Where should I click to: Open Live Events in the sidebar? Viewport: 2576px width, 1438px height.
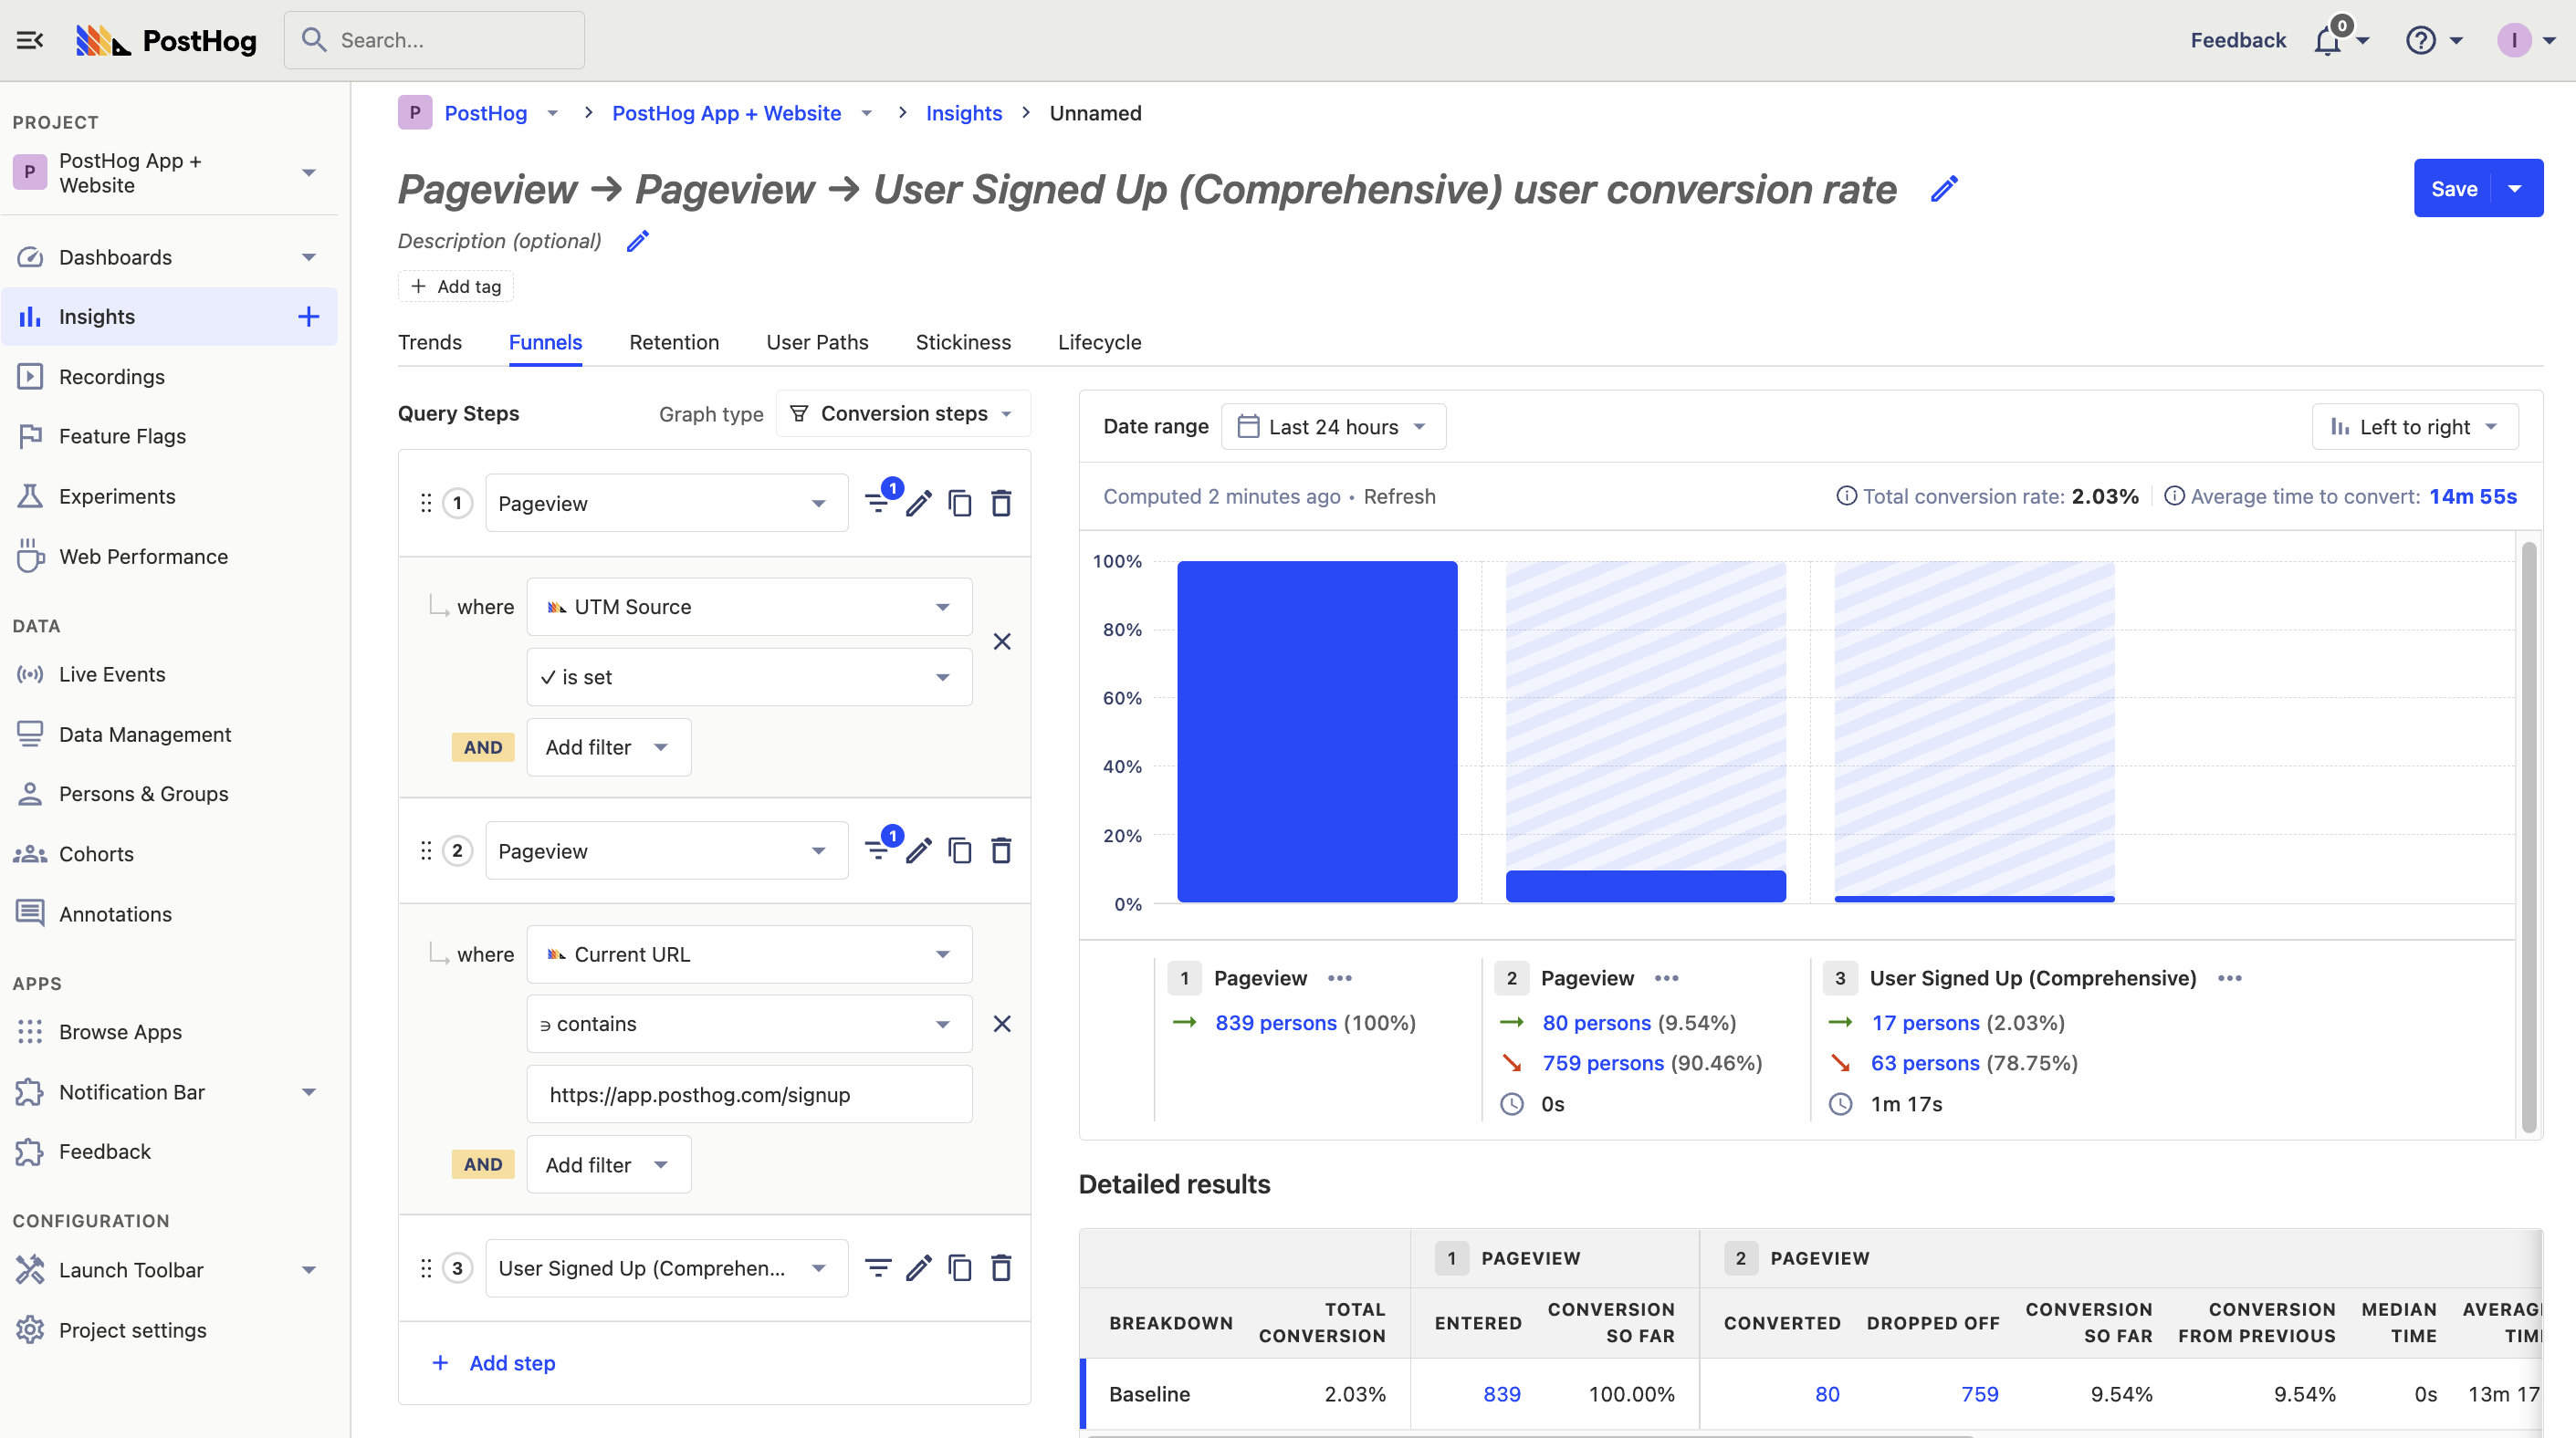tap(111, 674)
